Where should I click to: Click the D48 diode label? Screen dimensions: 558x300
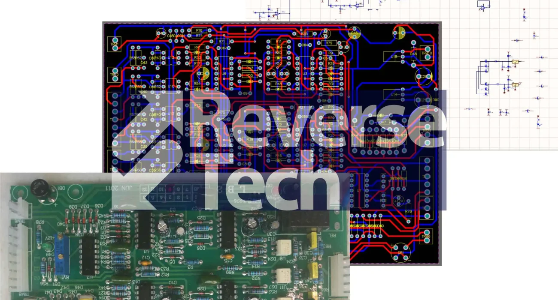click(413, 54)
